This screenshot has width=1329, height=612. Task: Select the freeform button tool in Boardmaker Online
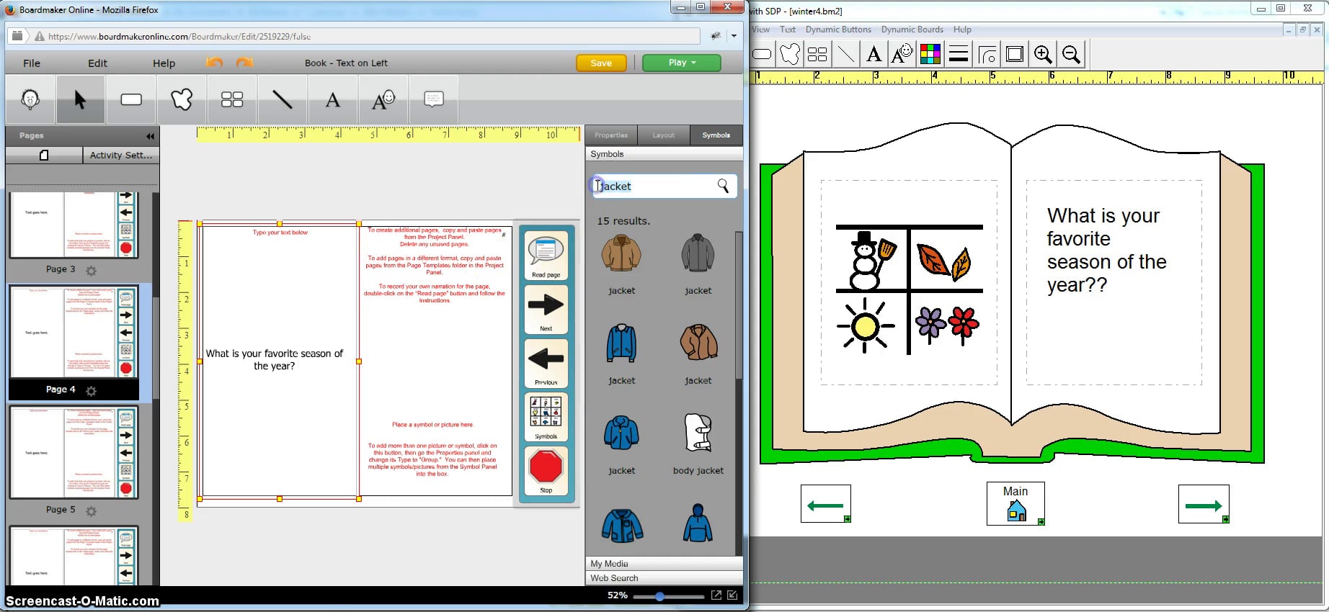(x=182, y=99)
